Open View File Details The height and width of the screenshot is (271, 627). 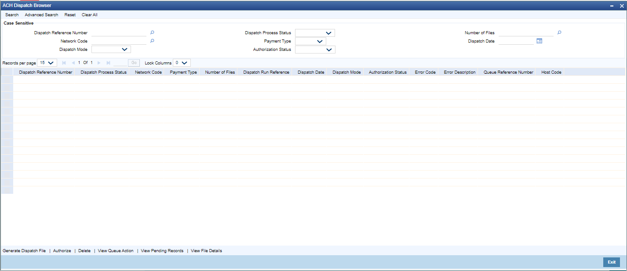206,251
